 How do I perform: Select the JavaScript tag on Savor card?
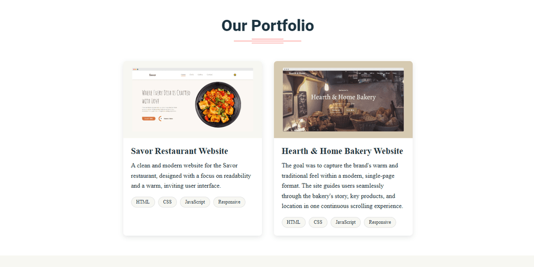[195, 202]
